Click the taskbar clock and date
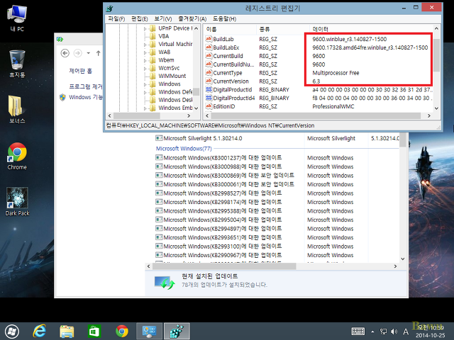The width and height of the screenshot is (454, 340). click(x=430, y=331)
